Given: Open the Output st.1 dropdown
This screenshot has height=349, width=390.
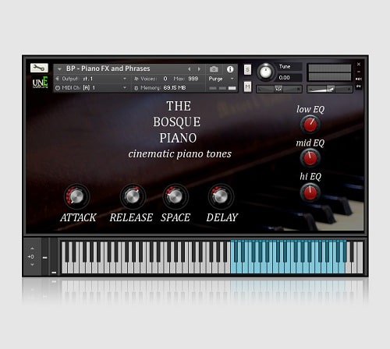Looking at the screenshot, I should point(91,79).
